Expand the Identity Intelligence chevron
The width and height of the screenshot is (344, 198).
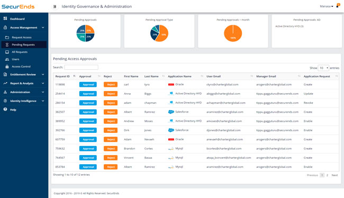(43, 101)
